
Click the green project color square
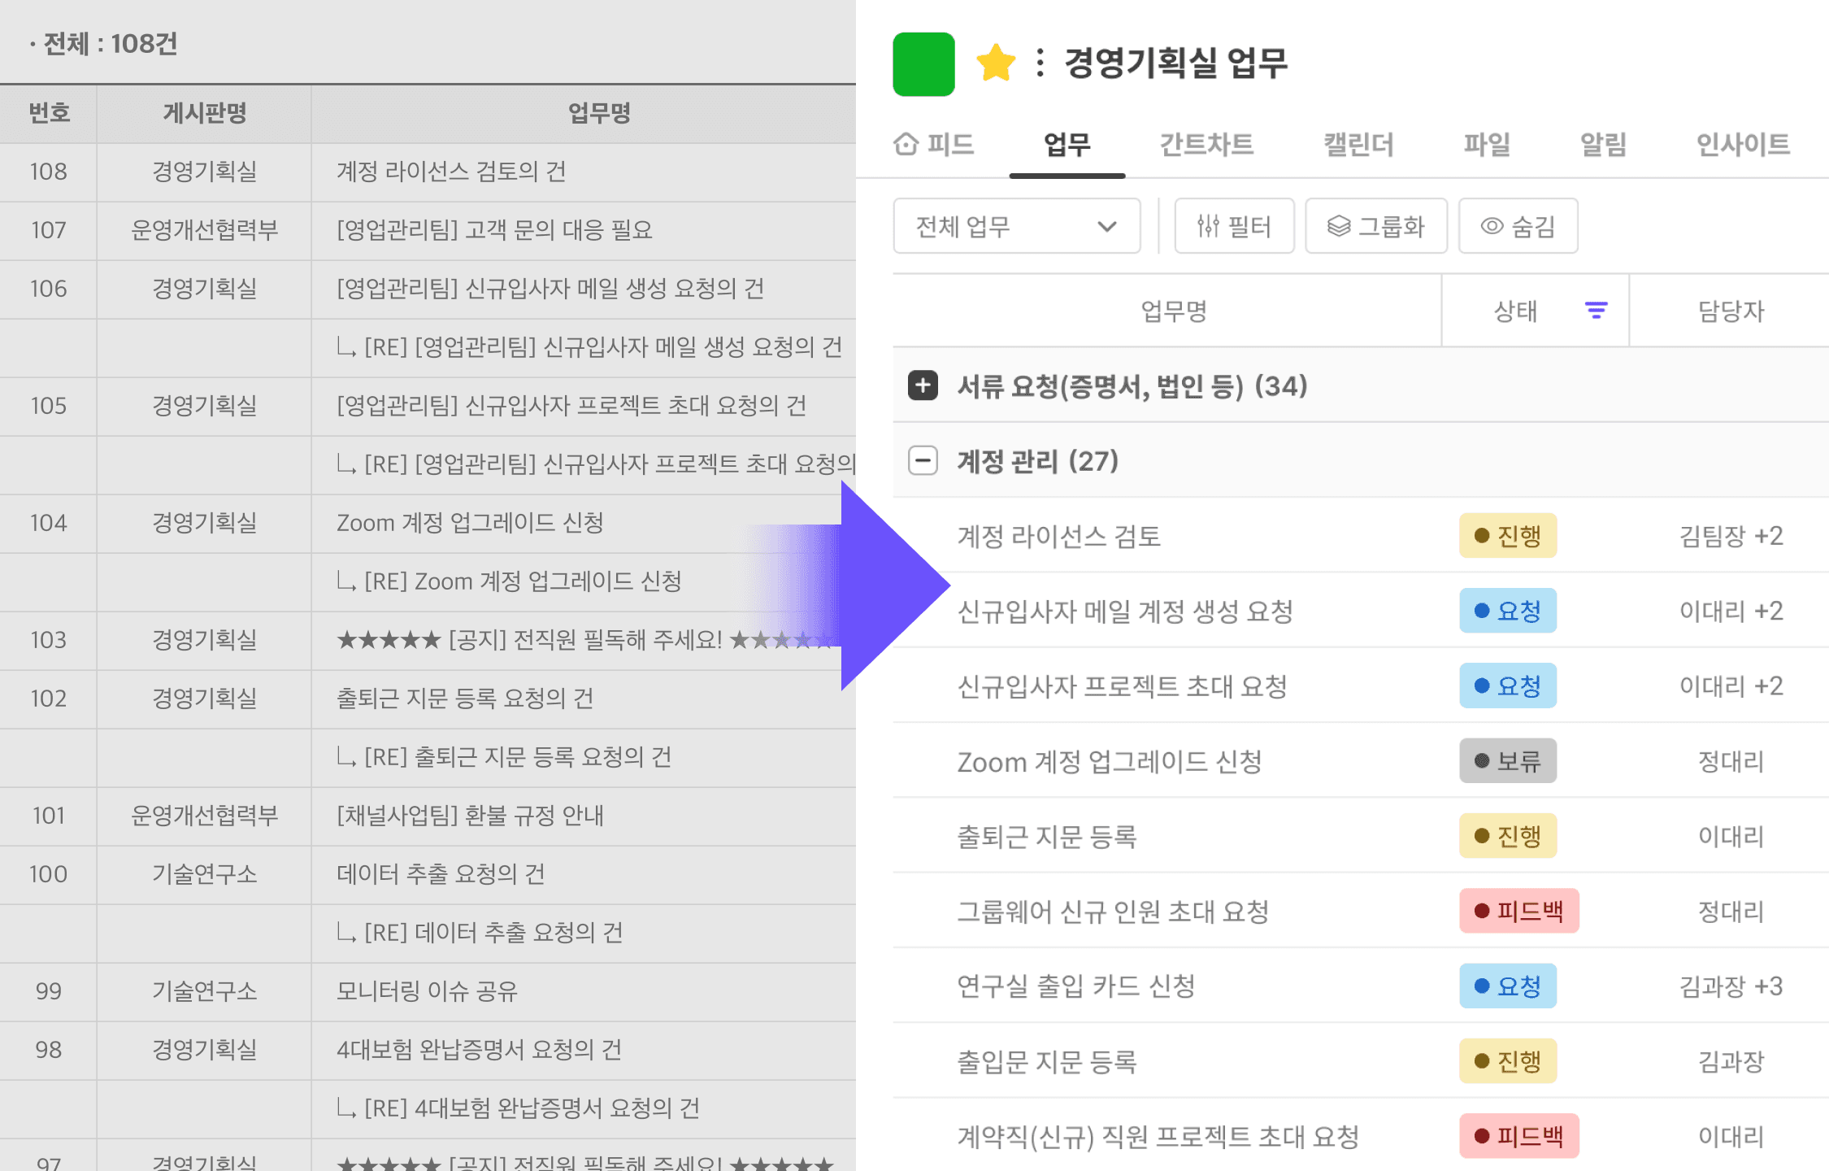tap(923, 64)
